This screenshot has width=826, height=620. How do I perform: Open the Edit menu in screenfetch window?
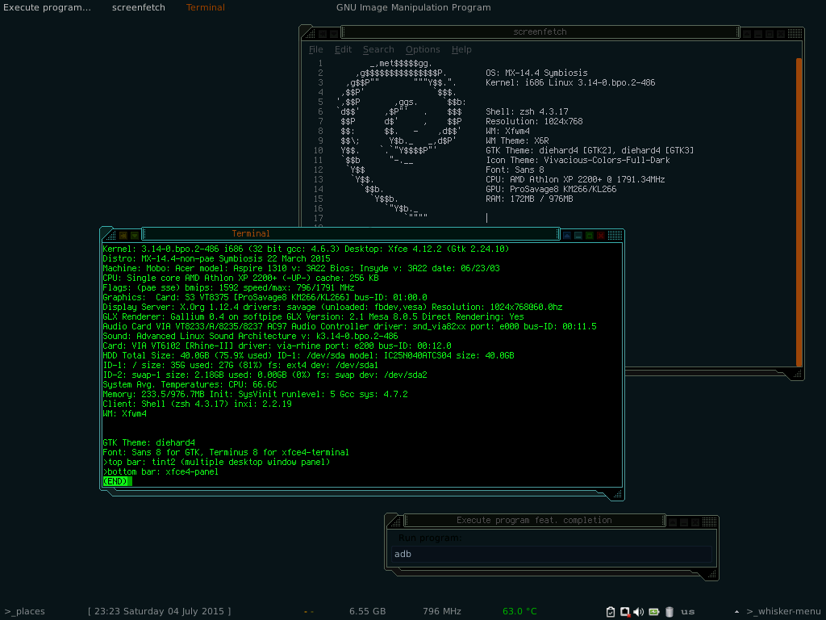(343, 49)
